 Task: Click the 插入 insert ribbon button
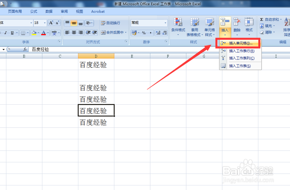tap(225, 27)
